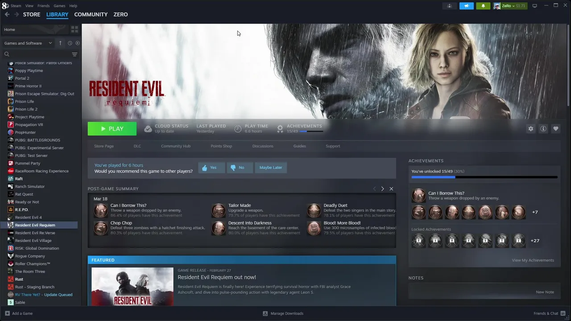Open the announcements megaphone button

click(466, 6)
